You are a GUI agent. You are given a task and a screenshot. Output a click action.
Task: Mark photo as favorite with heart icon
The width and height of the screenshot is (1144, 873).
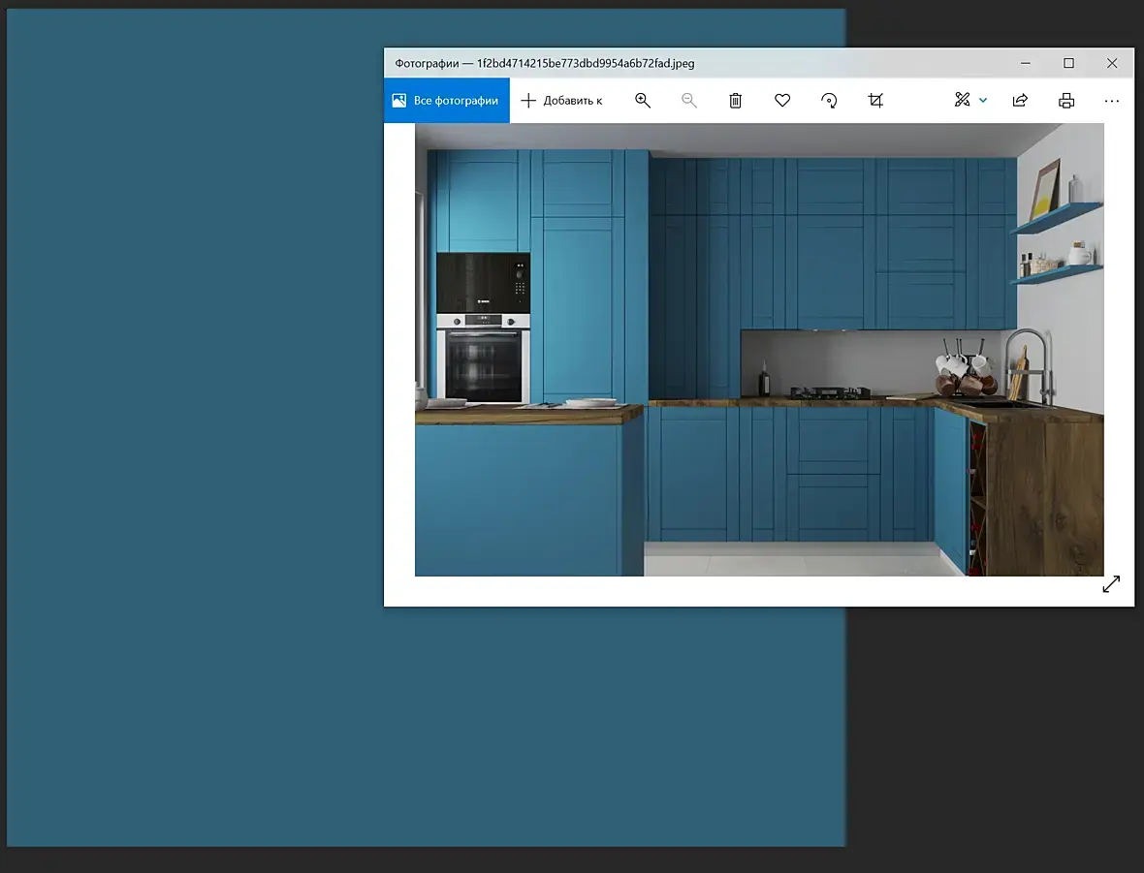click(x=782, y=101)
